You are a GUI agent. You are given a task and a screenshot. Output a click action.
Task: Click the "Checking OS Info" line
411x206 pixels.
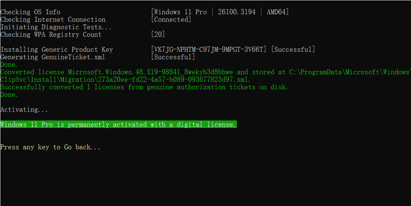[30, 12]
